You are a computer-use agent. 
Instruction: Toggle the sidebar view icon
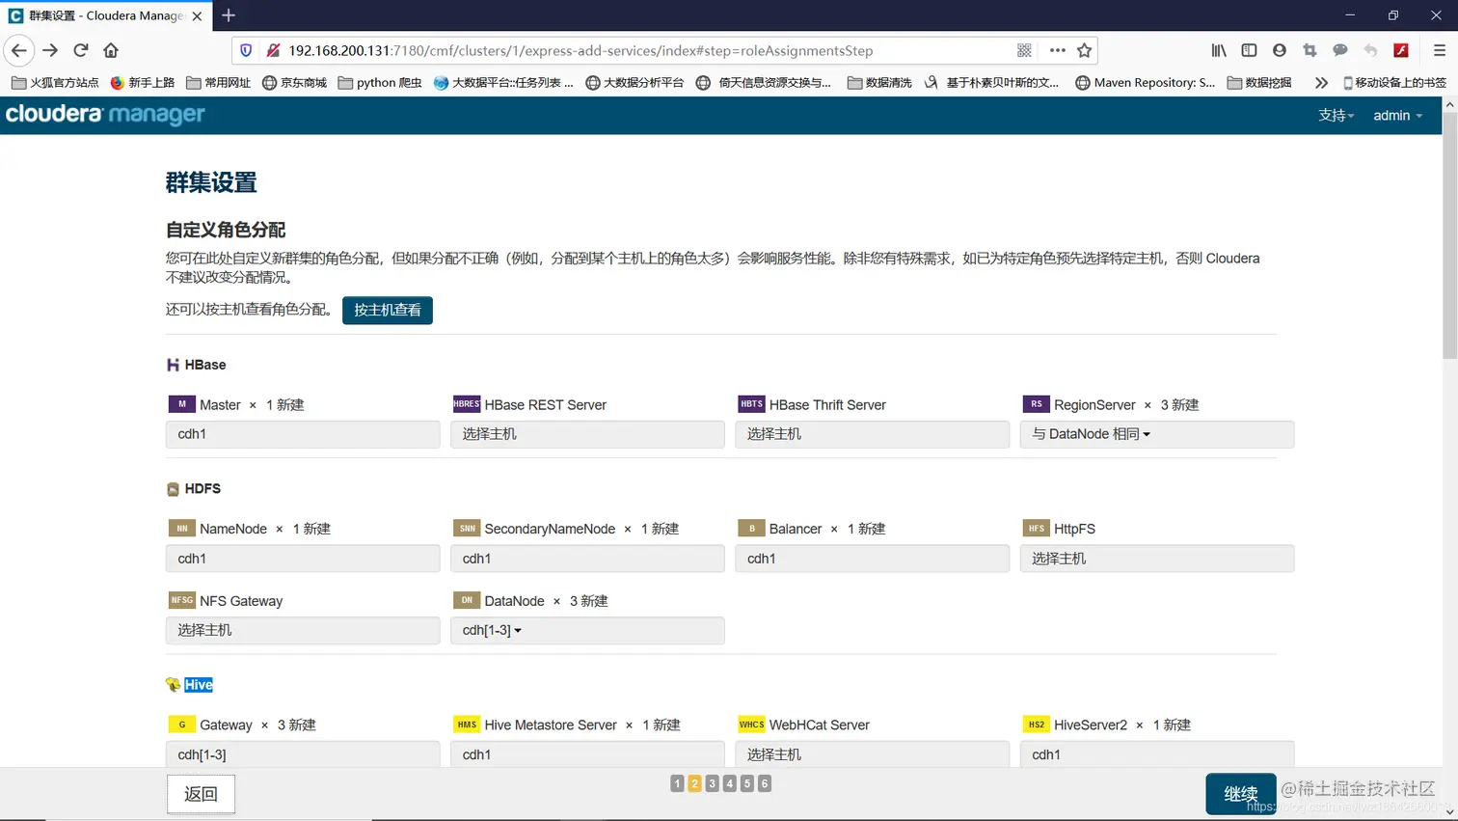[x=1249, y=50]
